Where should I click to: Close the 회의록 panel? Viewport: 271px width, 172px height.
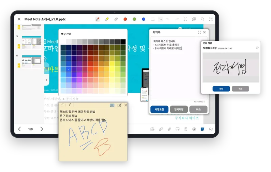point(205,32)
